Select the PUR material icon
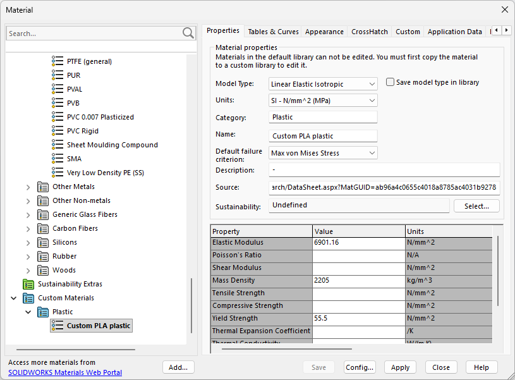This screenshot has width=515, height=380. point(58,75)
